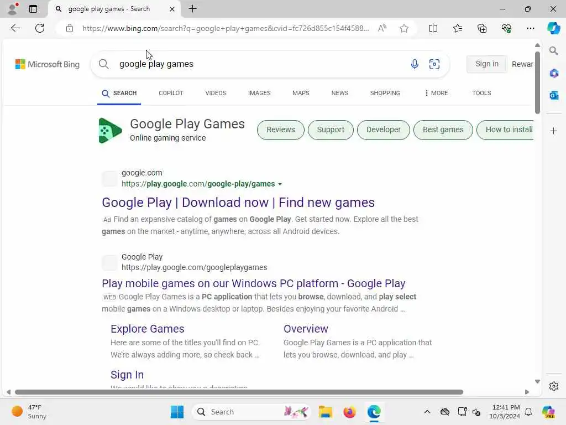This screenshot has width=566, height=425.
Task: Open the Overview sublink
Action: 306,329
